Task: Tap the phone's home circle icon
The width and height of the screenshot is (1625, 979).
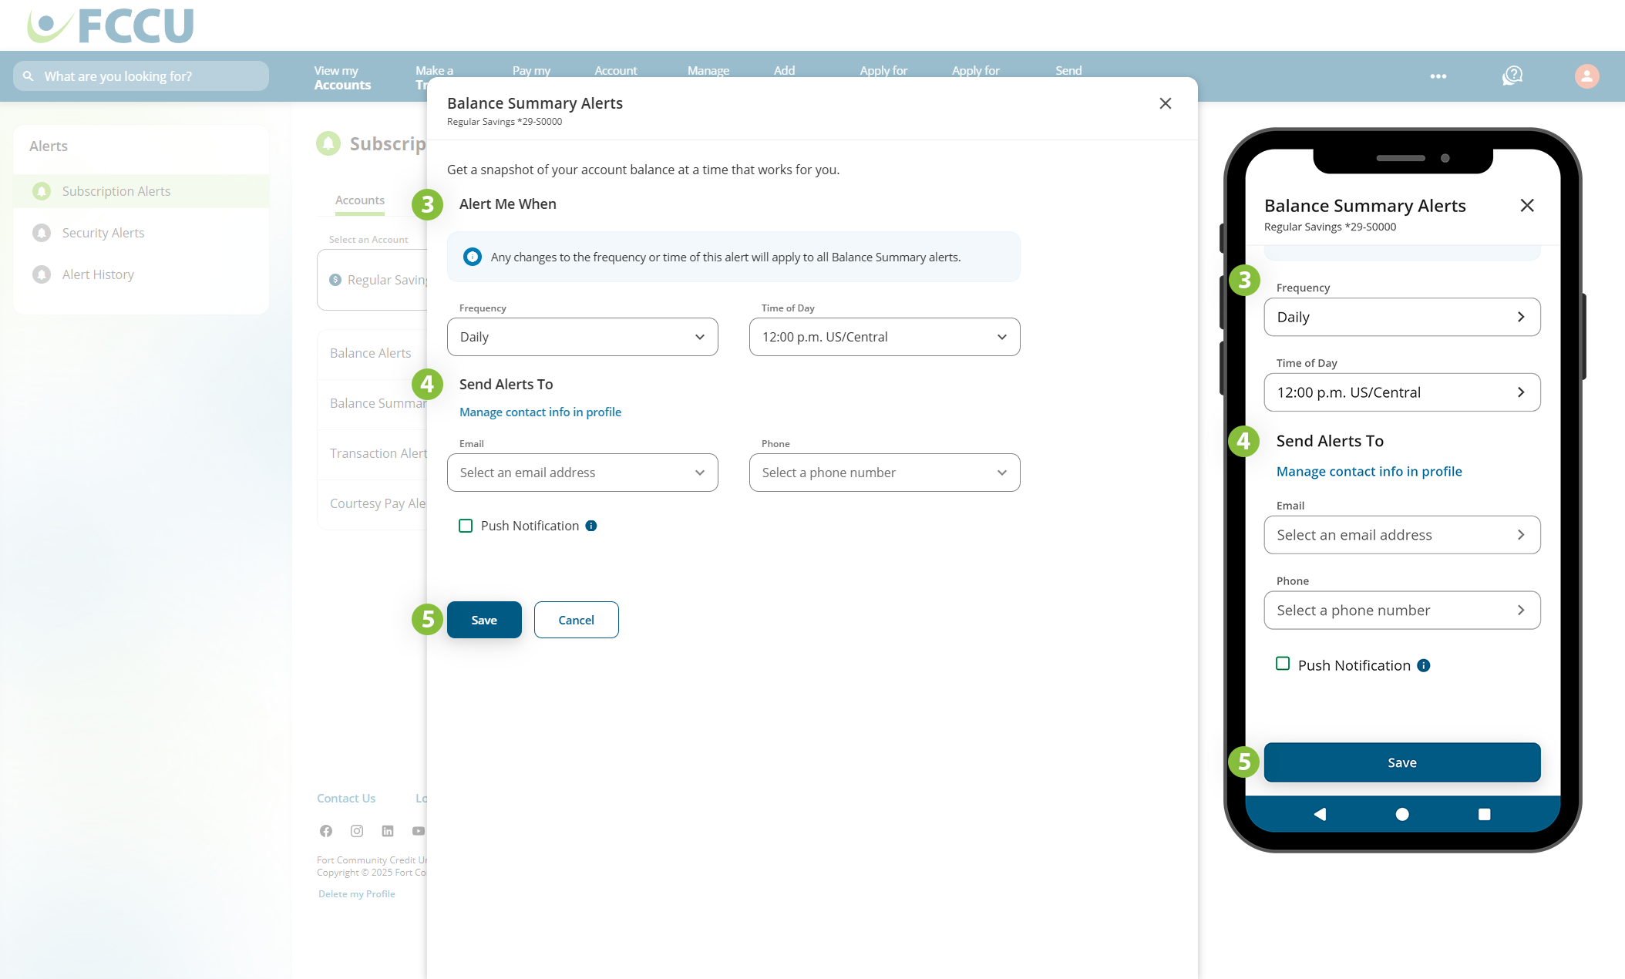Action: (1402, 814)
